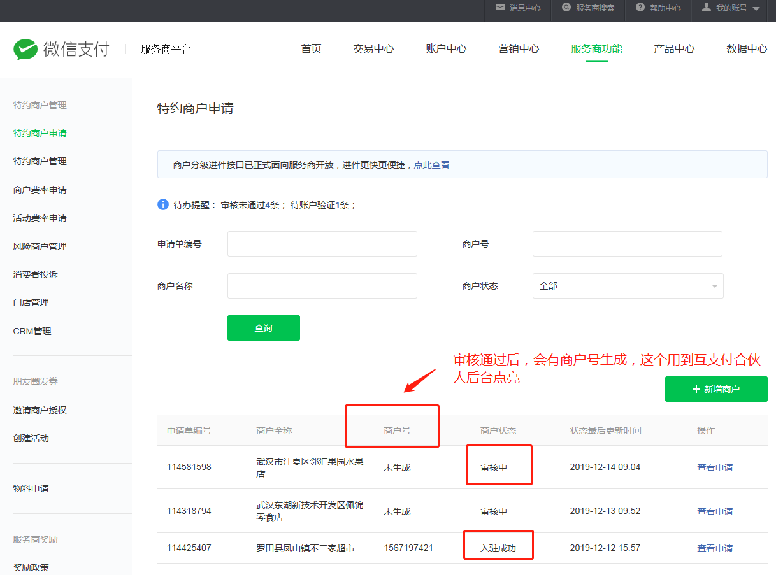This screenshot has height=575, width=776.
Task: Open 营销中心 in the navigation bar
Action: [519, 49]
